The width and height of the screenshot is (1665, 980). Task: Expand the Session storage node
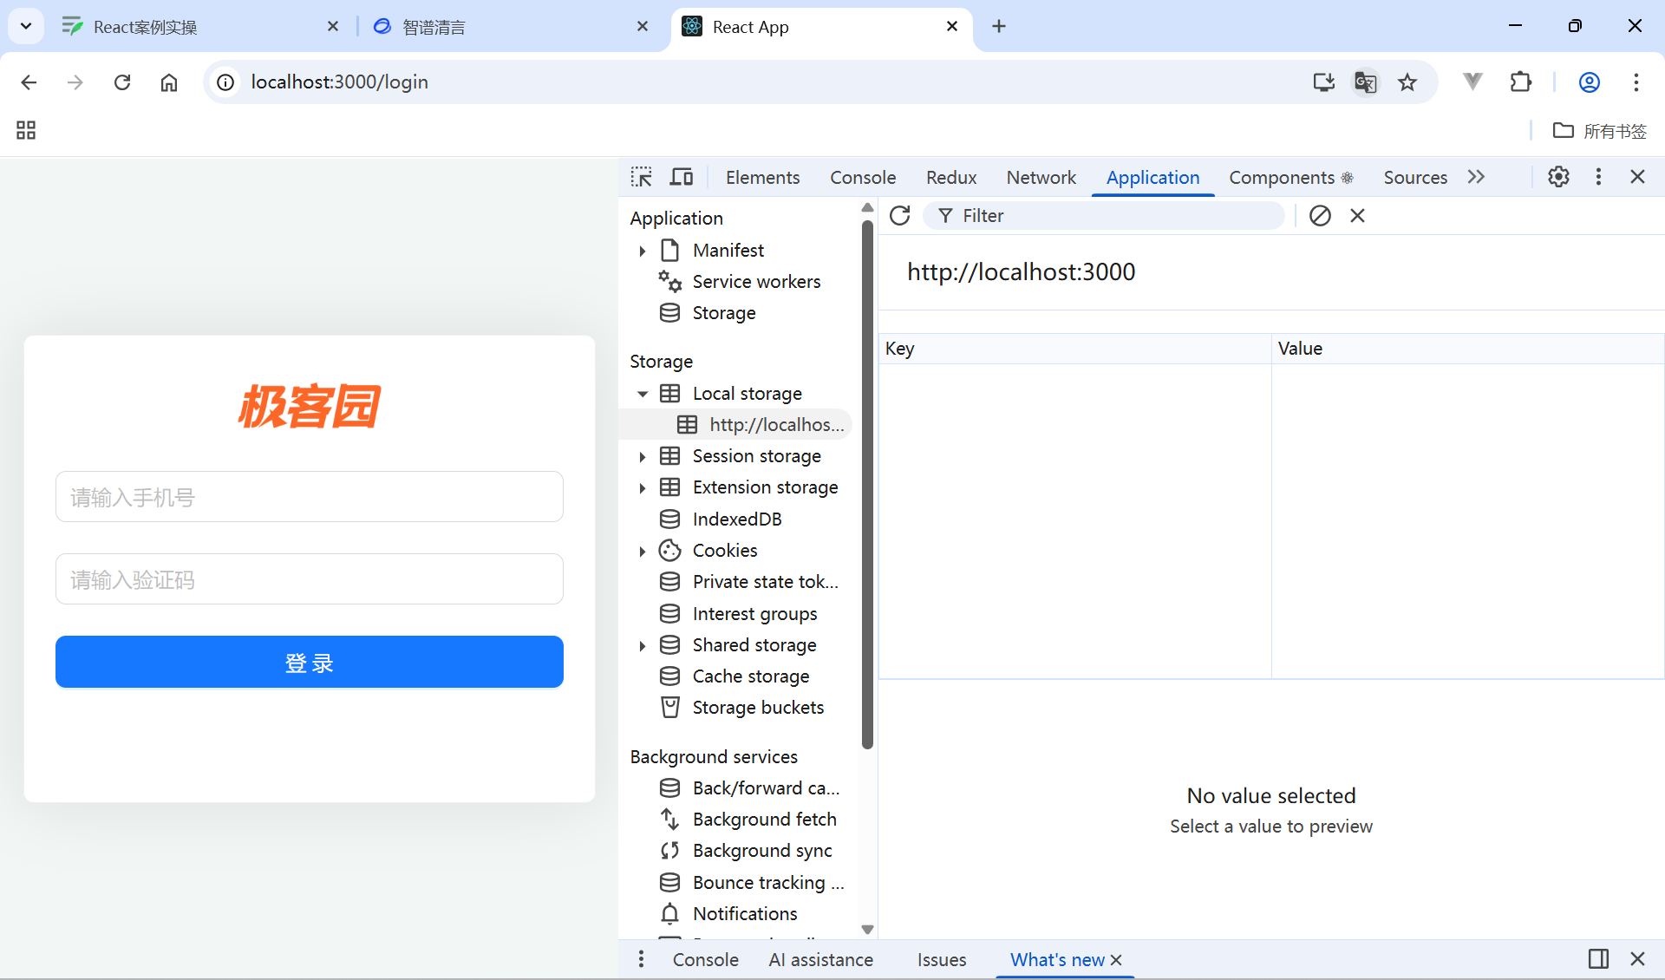click(x=643, y=456)
